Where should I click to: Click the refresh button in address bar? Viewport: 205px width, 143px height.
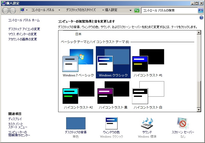point(137,10)
